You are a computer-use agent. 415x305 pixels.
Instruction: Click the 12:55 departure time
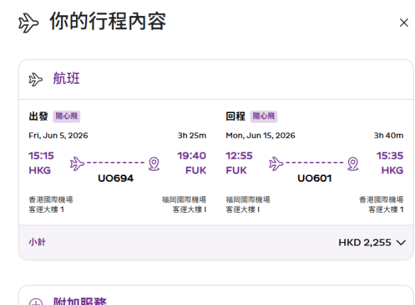tap(239, 156)
